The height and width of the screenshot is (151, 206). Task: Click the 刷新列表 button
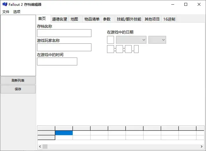[x=18, y=80]
